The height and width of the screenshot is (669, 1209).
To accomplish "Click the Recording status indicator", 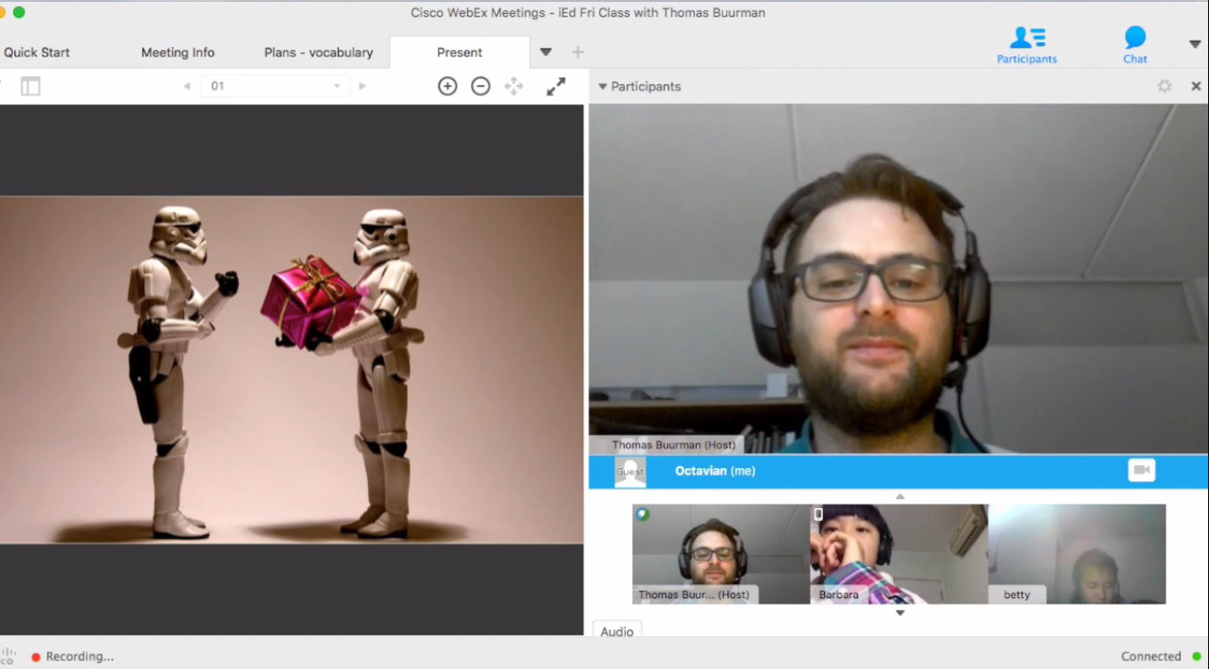I will click(x=73, y=657).
